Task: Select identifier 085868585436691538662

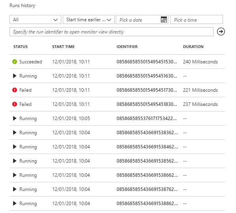Action: pyautogui.click(x=147, y=175)
